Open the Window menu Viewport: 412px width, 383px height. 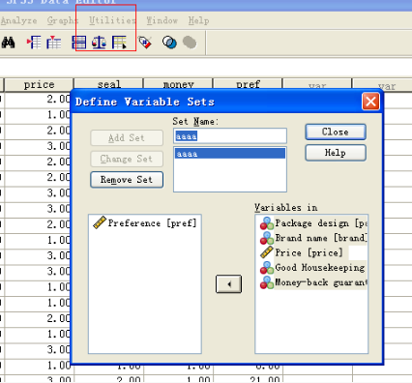coord(162,20)
